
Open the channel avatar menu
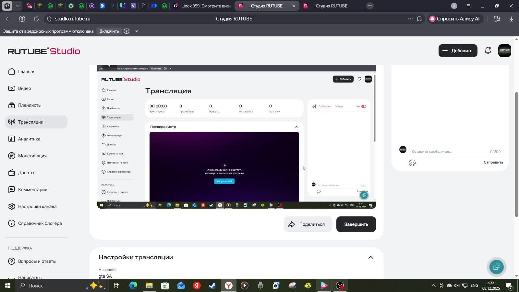point(504,51)
